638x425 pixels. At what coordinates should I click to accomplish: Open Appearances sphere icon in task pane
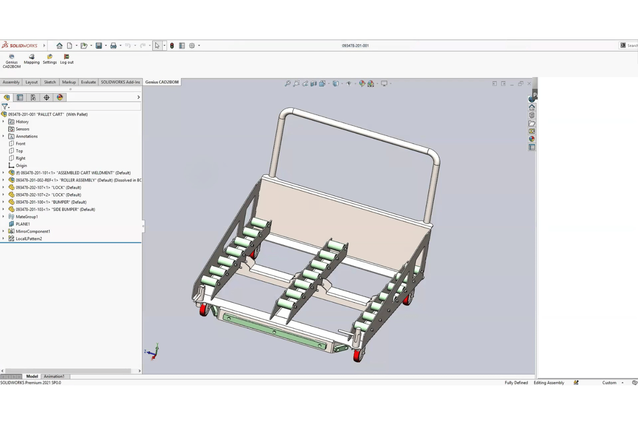(x=532, y=139)
